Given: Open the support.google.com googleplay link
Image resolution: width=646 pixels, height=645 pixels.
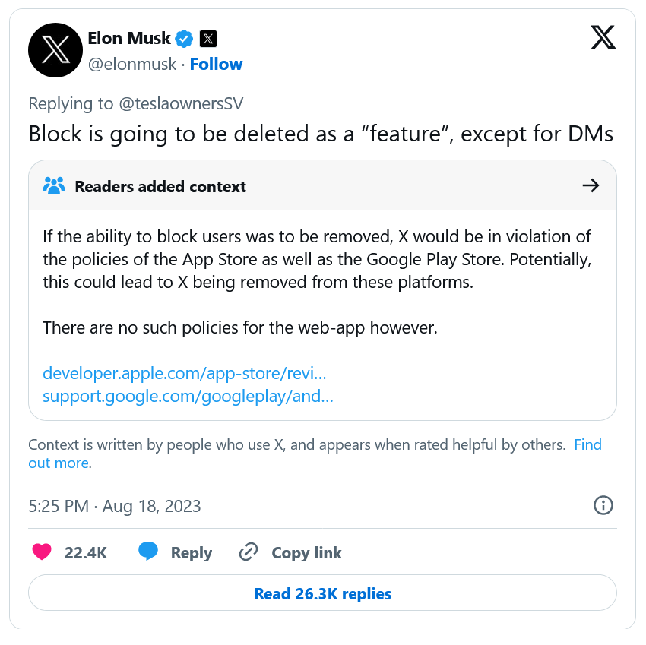Looking at the screenshot, I should click(188, 396).
